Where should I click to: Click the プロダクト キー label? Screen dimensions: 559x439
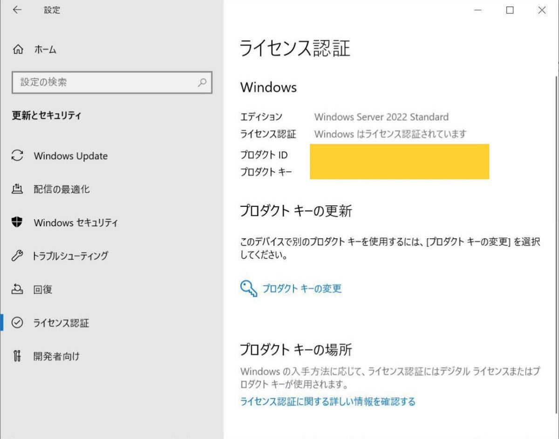click(x=266, y=172)
